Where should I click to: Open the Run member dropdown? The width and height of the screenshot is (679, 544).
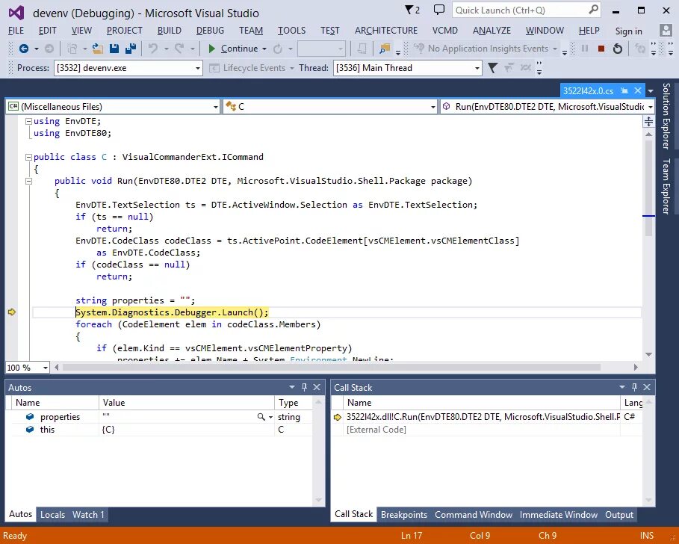pyautogui.click(x=650, y=107)
